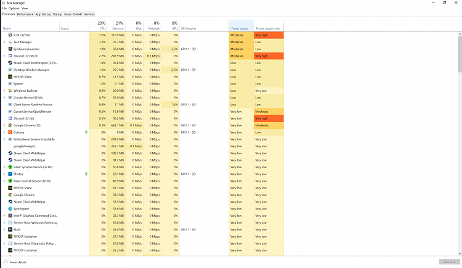Screen dimensions: 462x268
Task: Open the View menu
Action: point(25,8)
